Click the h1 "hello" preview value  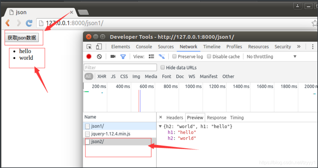pos(187,132)
